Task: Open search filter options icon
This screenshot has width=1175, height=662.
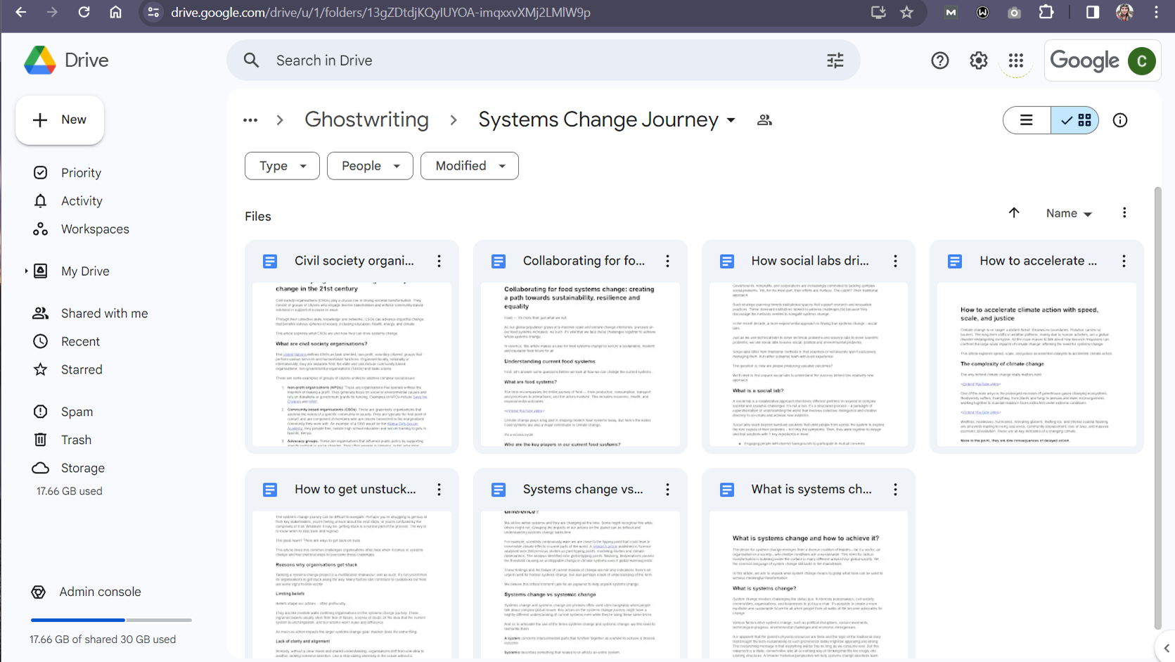Action: tap(835, 61)
